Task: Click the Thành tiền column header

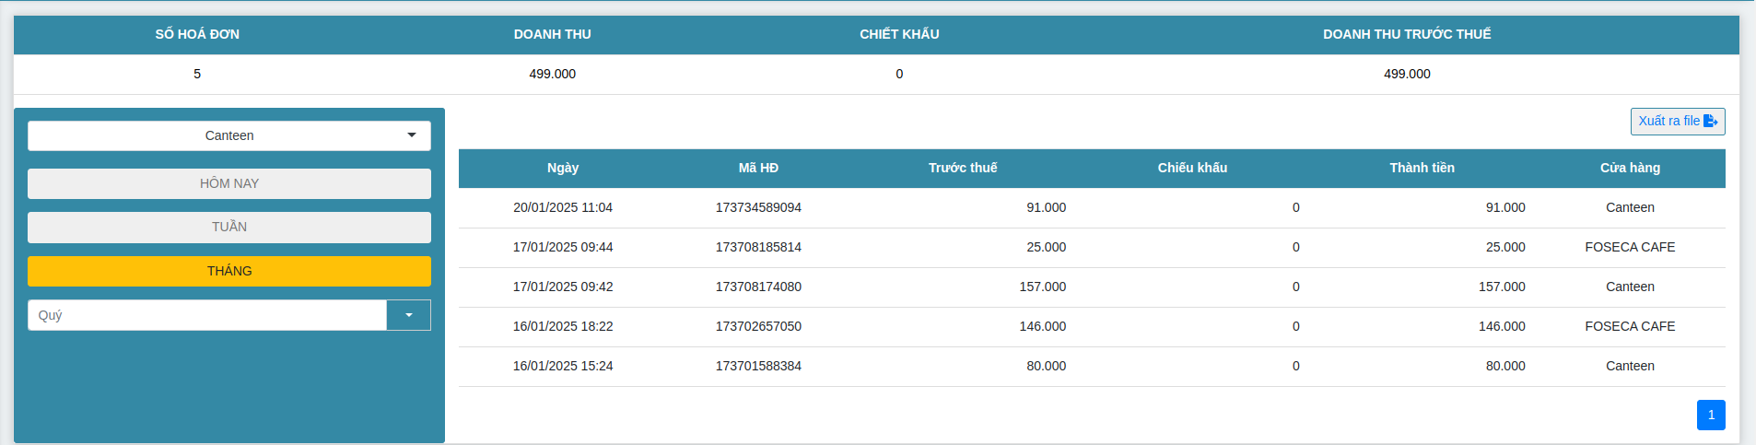Action: [1422, 168]
